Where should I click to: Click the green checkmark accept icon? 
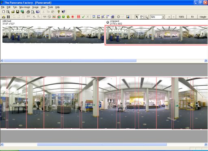(83, 17)
